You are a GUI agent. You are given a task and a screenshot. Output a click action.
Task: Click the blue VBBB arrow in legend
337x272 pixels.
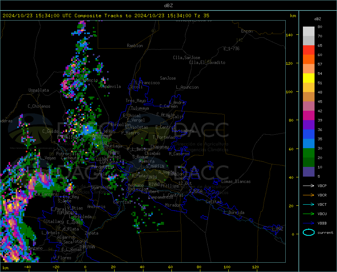pyautogui.click(x=309, y=223)
